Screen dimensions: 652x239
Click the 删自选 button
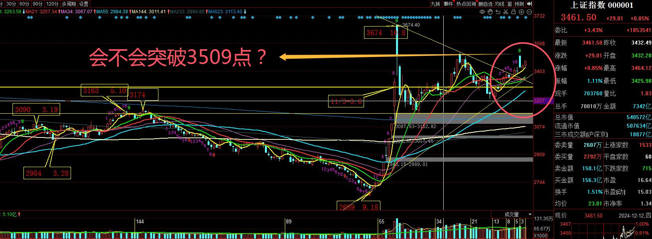pos(486,4)
